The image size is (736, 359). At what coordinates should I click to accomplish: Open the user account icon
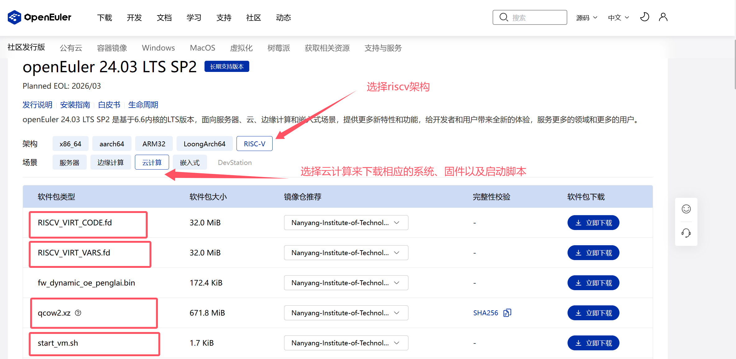pos(663,17)
